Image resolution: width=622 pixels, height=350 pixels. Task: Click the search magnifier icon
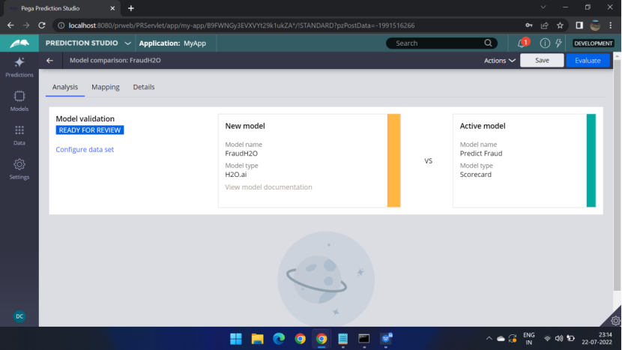[x=488, y=43]
